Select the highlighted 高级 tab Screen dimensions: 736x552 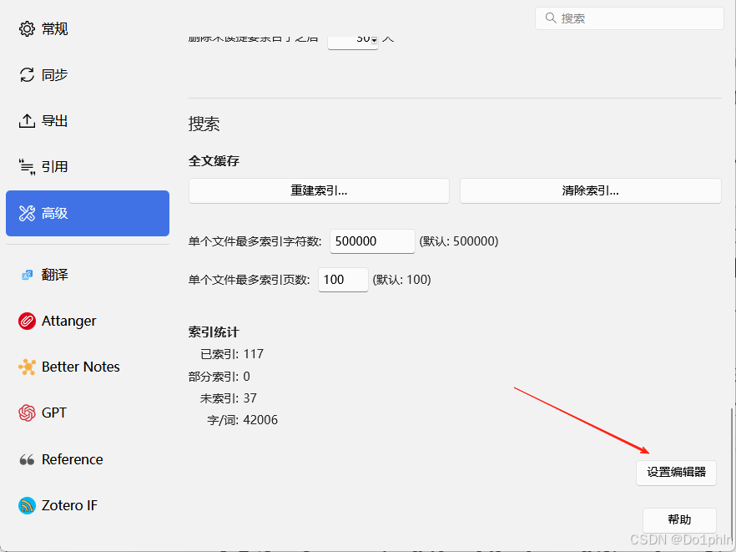pyautogui.click(x=88, y=213)
